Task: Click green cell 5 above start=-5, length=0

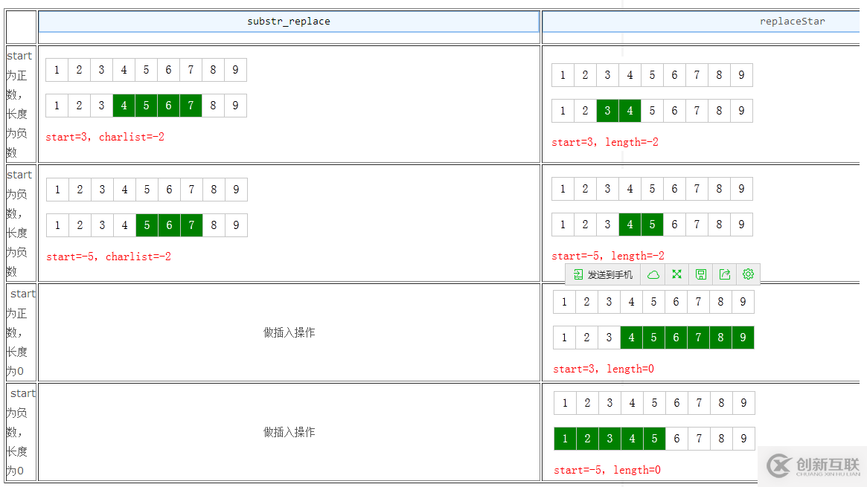Action: [x=655, y=439]
